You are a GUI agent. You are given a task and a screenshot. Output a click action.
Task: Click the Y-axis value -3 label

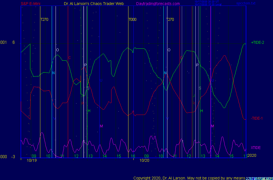[13, 157]
